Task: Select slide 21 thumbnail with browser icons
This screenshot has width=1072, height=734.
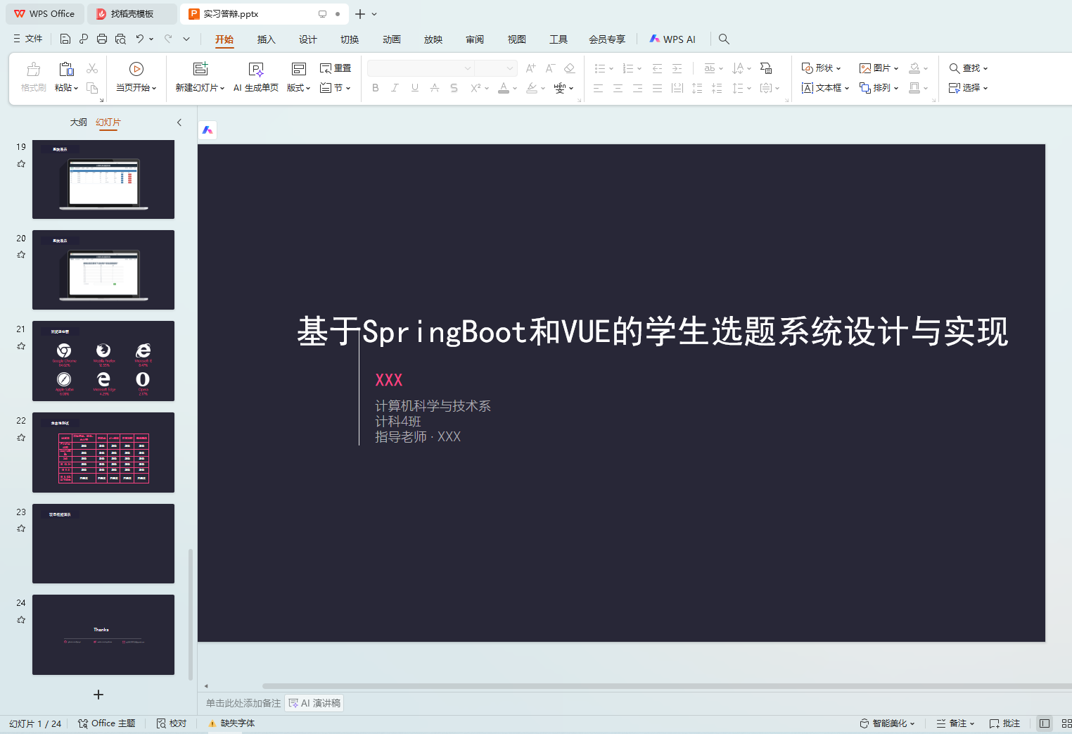Action: click(x=103, y=360)
